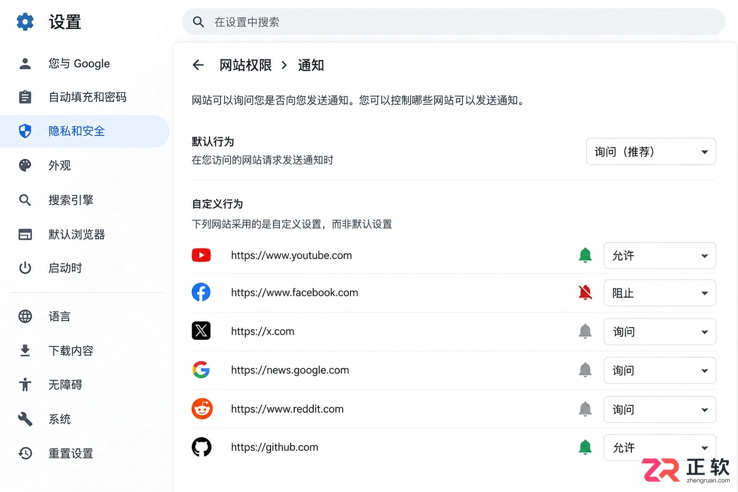Viewport: 738px width, 492px height.
Task: Open permission dropdown for reddit.com
Action: [x=660, y=409]
